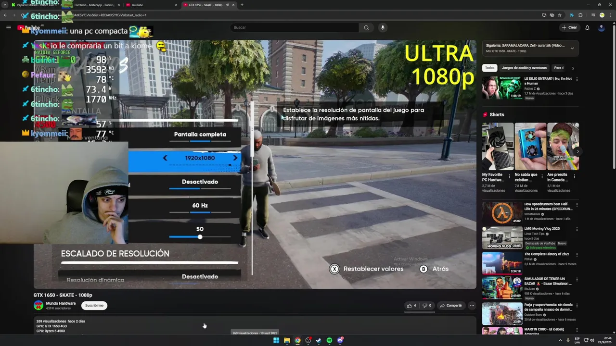Open the volume icon in system tray
The image size is (616, 346).
pos(591,340)
